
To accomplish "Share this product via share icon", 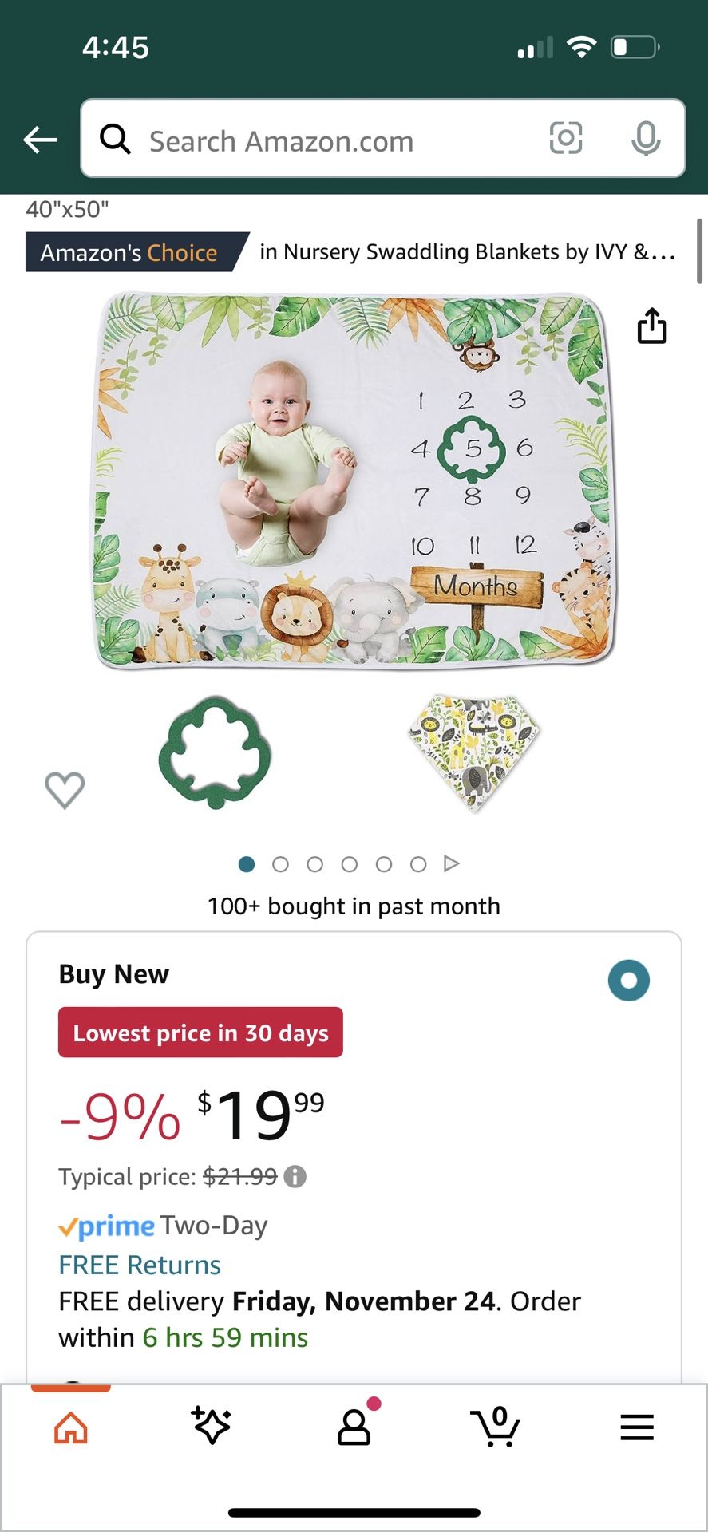I will tap(652, 326).
